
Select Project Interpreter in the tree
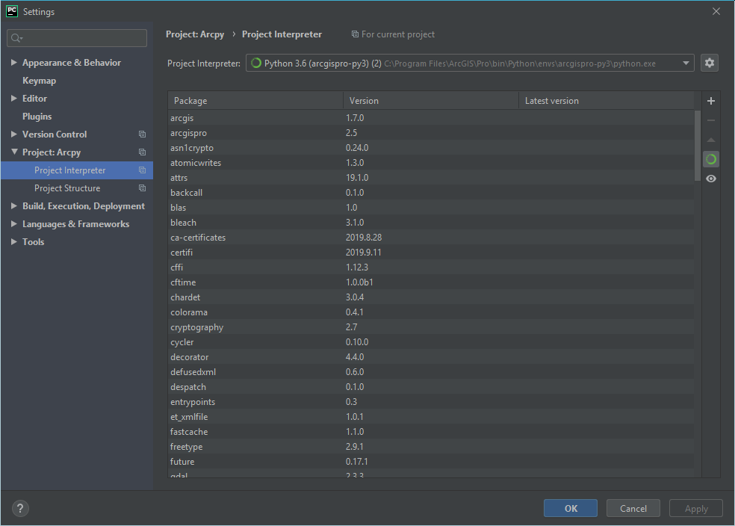[x=77, y=170]
